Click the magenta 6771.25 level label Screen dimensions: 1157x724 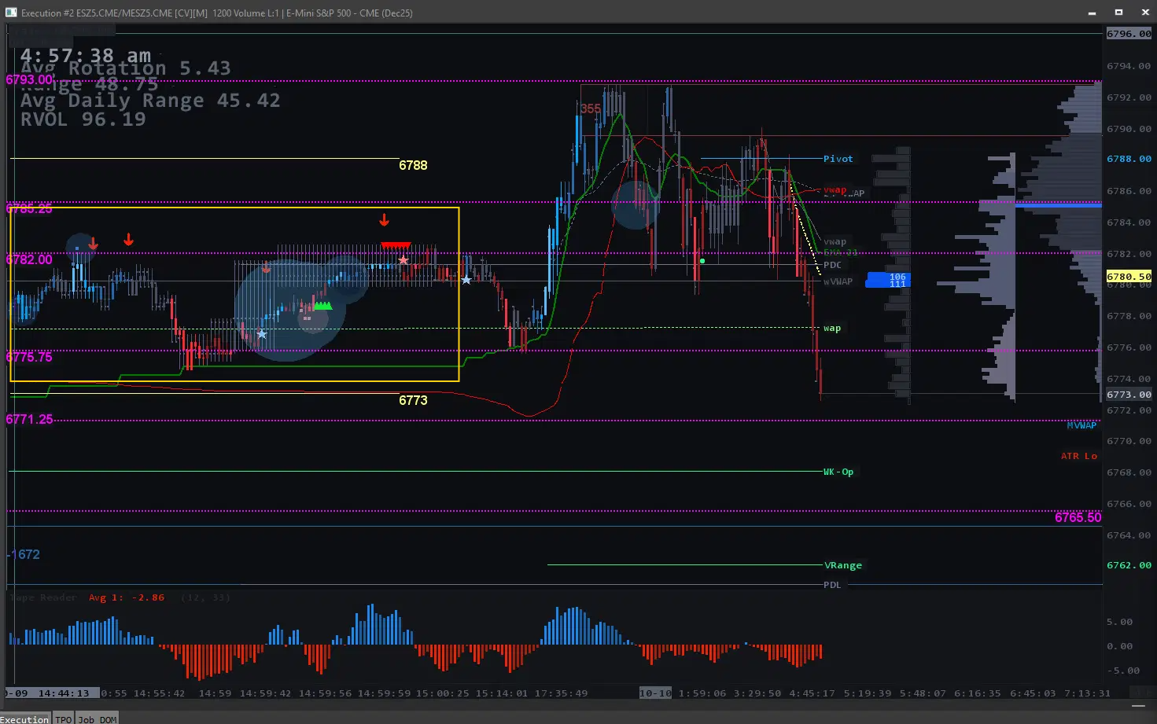(29, 419)
